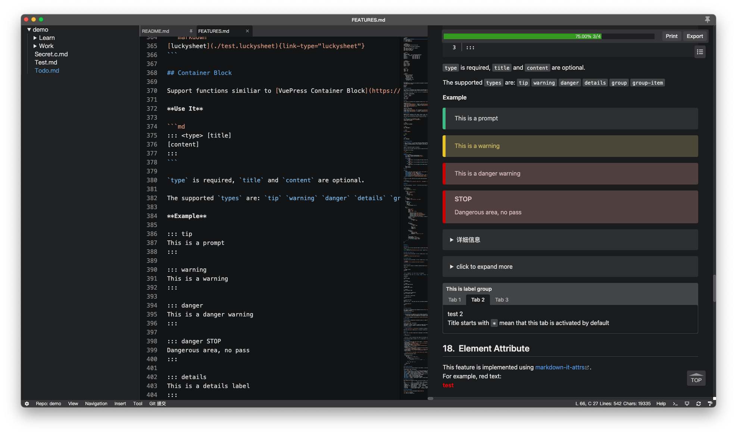
Task: Select Tab 2 in label group
Action: click(x=478, y=300)
